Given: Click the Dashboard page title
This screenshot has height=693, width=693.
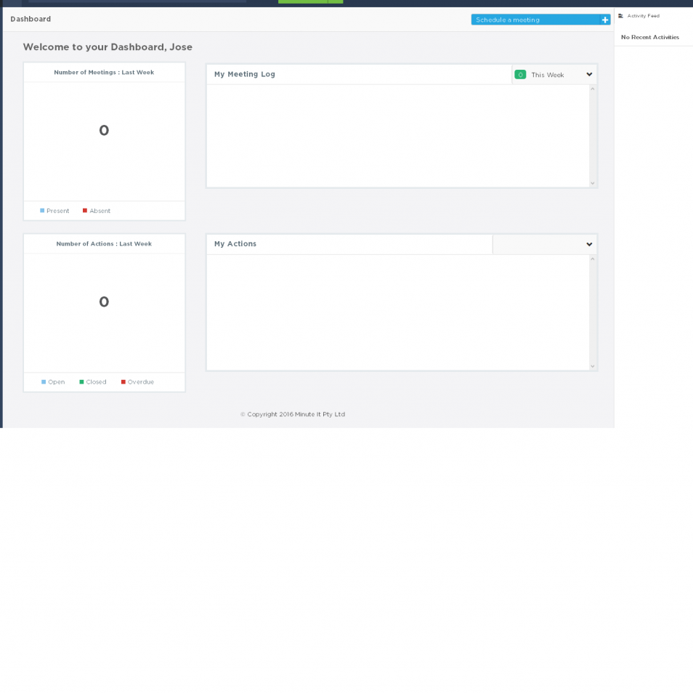Looking at the screenshot, I should point(31,19).
